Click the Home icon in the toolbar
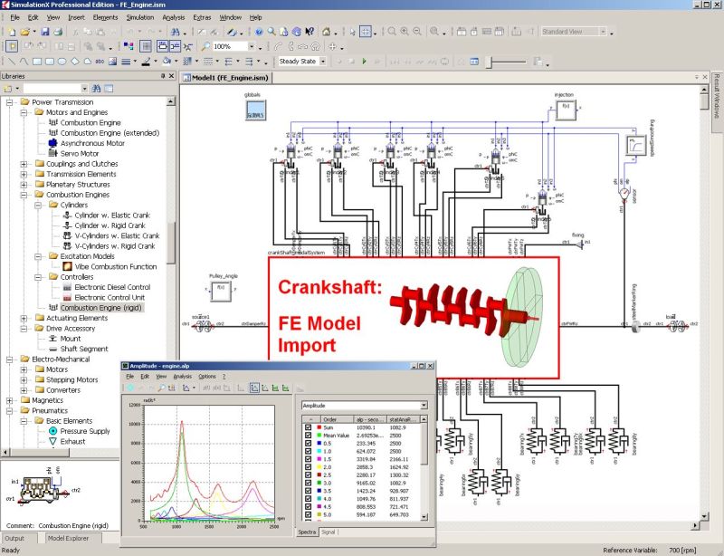 pos(327,32)
